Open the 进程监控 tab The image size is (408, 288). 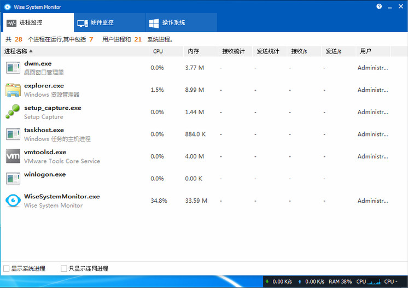pyautogui.click(x=38, y=22)
